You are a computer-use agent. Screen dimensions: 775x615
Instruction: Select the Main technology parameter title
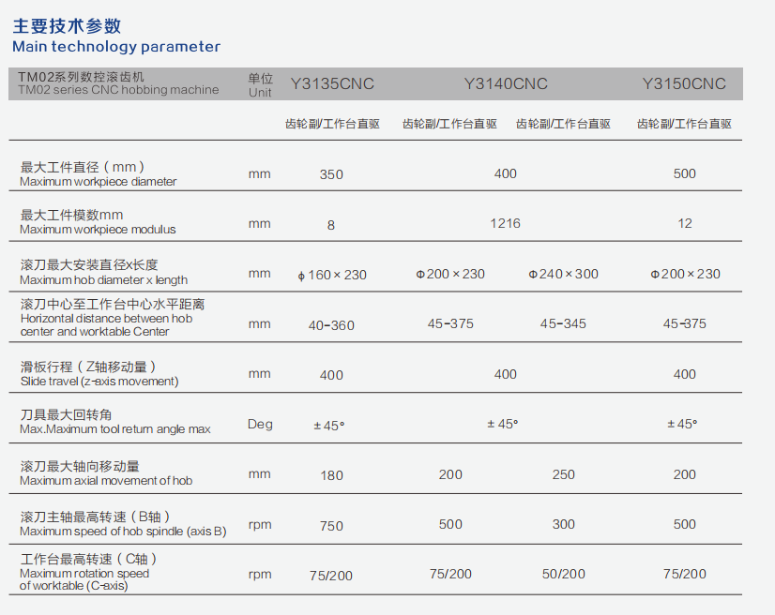tap(114, 46)
